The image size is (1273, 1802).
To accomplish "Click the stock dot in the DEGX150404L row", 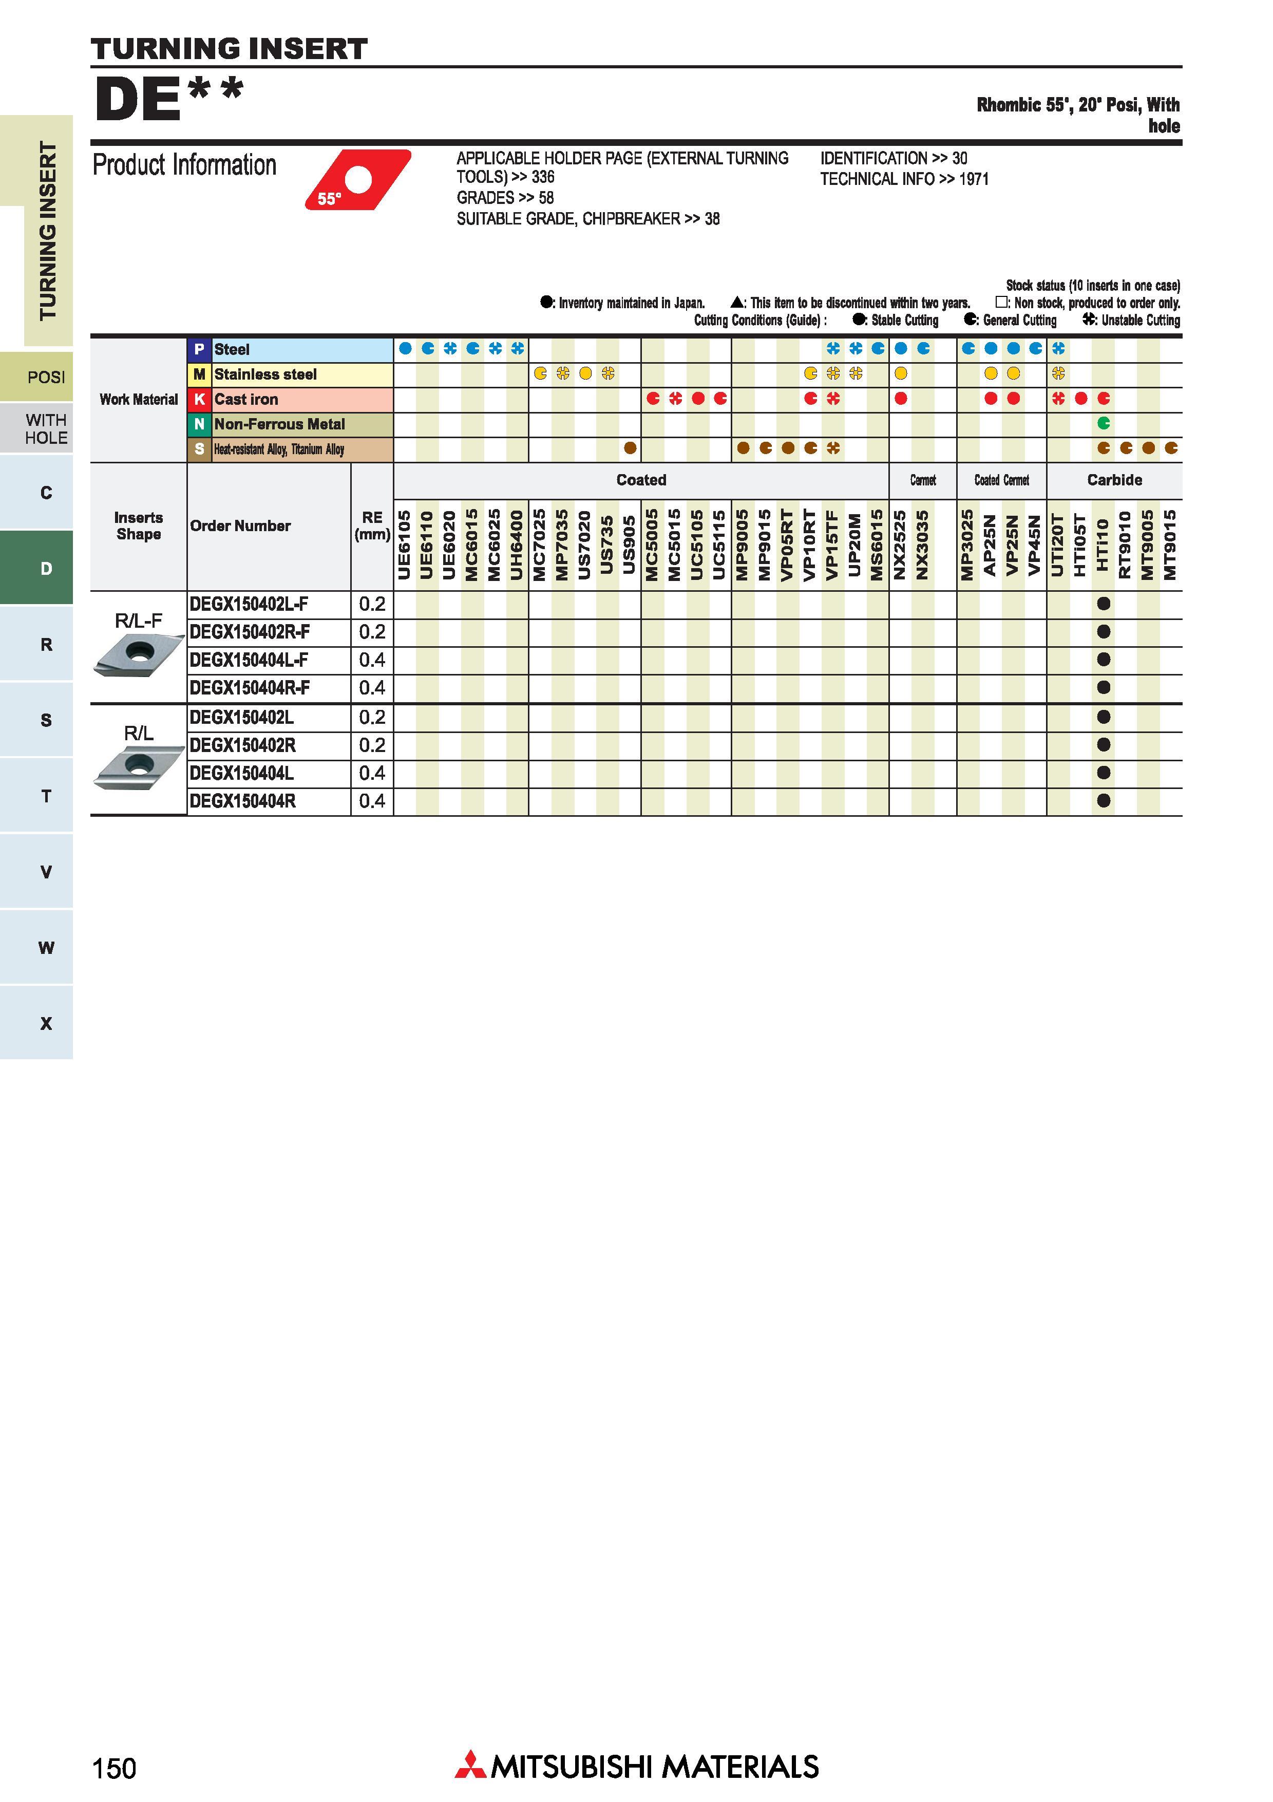I will pyautogui.click(x=1104, y=773).
